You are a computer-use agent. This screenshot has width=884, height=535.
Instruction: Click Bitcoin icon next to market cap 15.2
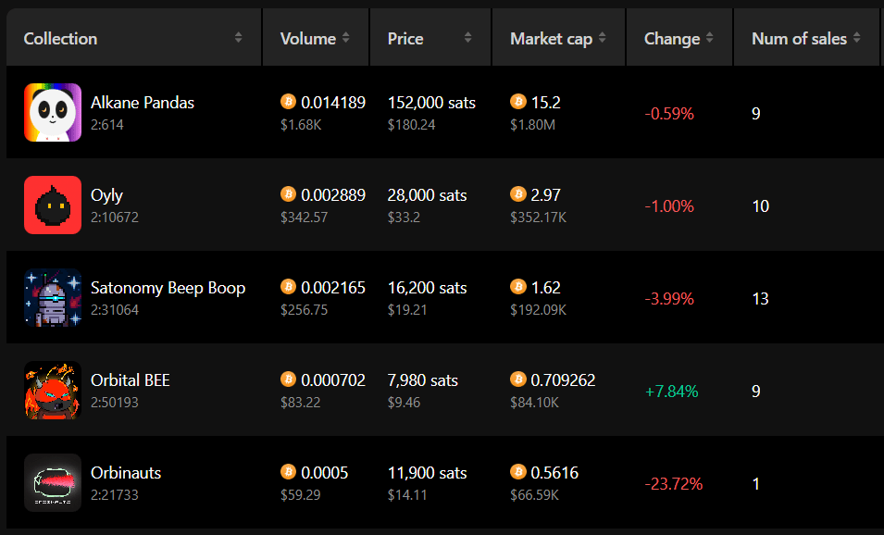pos(518,102)
